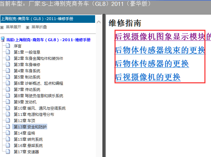
Task: Click the page icon next to 第6章 诊断概述
Action: pyautogui.click(x=8, y=83)
